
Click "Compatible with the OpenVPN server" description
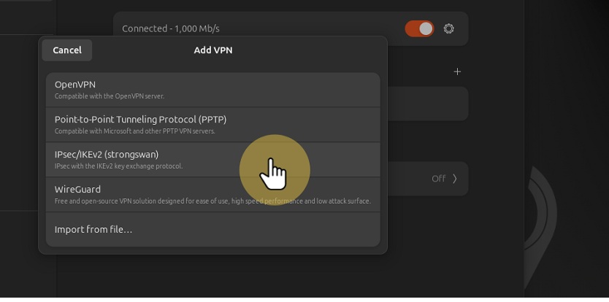click(x=110, y=96)
